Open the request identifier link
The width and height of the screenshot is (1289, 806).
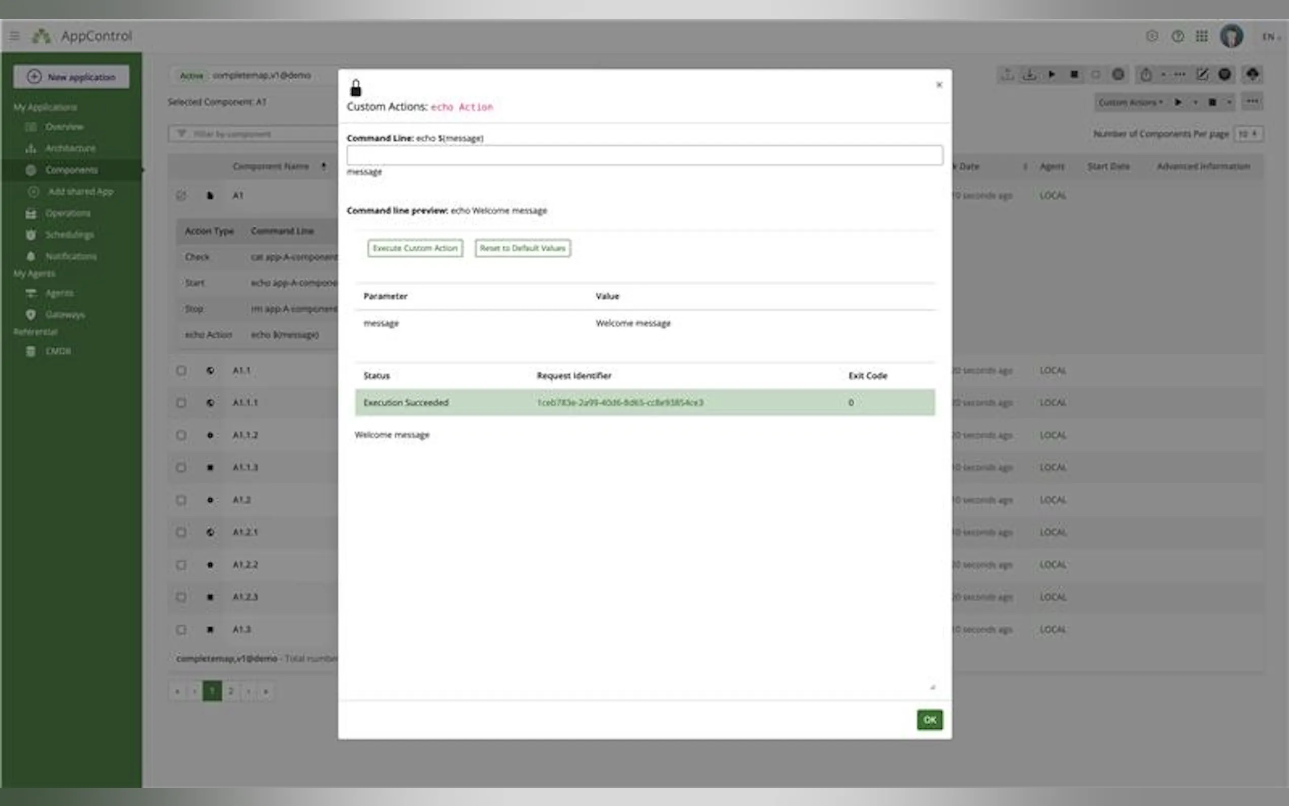(x=620, y=402)
